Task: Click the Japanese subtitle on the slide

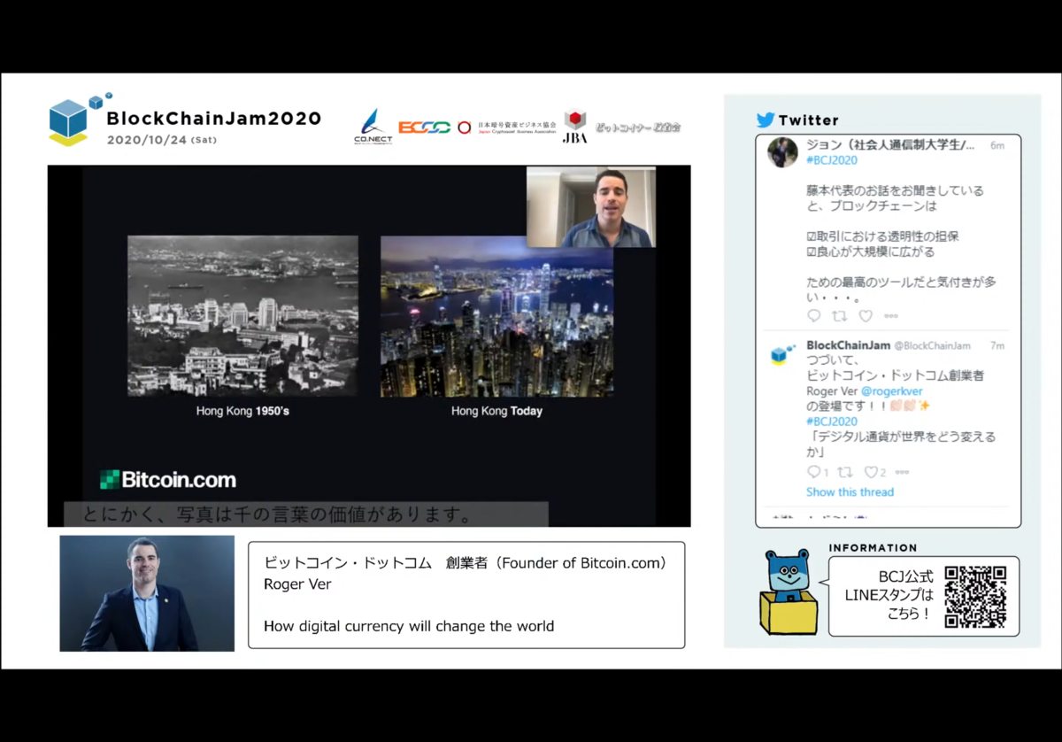Action: 276,514
